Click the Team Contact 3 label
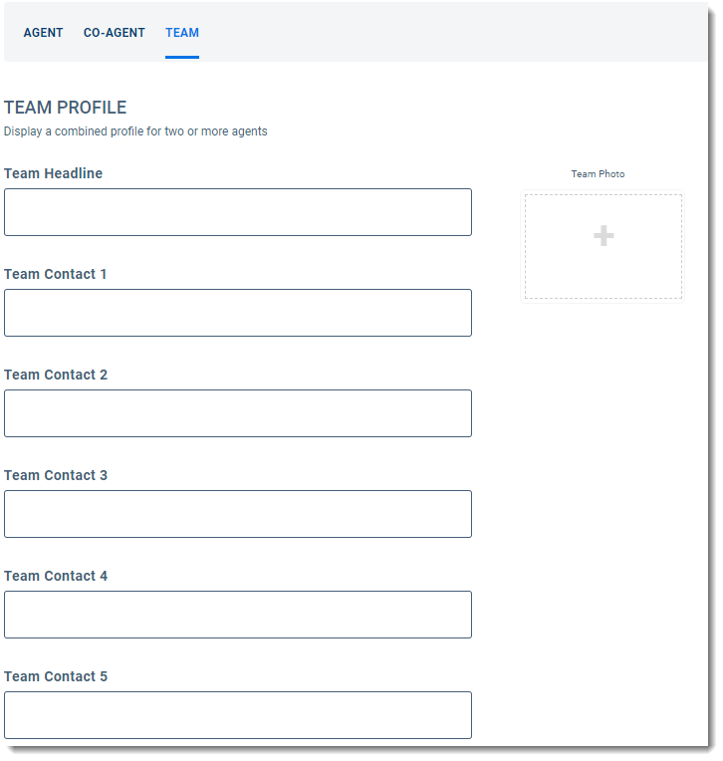The height and width of the screenshot is (761, 723). click(x=55, y=475)
